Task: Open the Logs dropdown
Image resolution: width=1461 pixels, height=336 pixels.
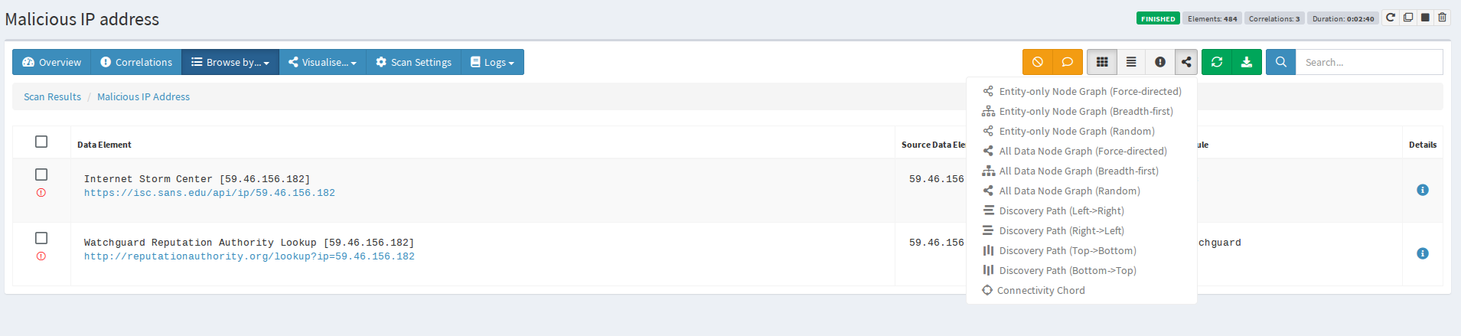Action: pyautogui.click(x=492, y=62)
